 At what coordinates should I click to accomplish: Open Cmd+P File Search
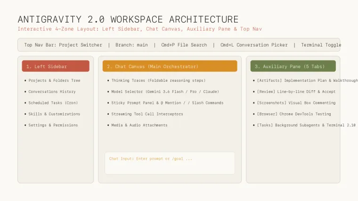coord(184,45)
